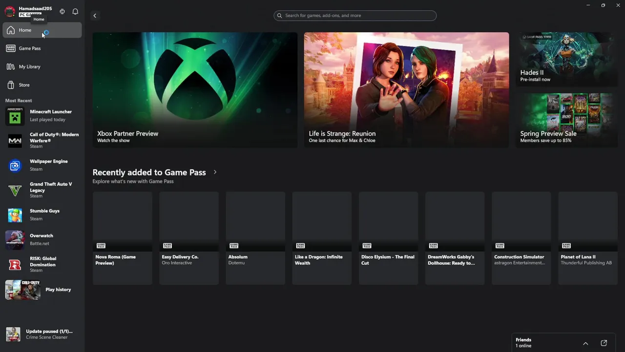Pop out the Friends panel into a window
625x352 pixels.
pos(604,343)
